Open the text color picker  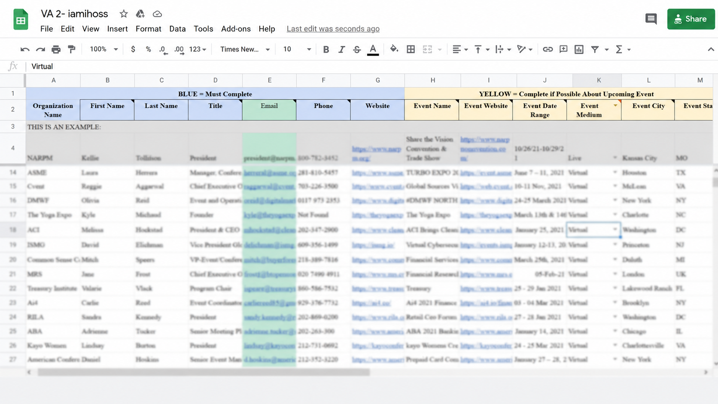pos(373,50)
